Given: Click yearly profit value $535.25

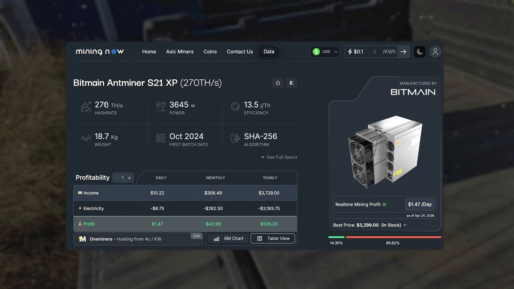Looking at the screenshot, I should (x=269, y=224).
